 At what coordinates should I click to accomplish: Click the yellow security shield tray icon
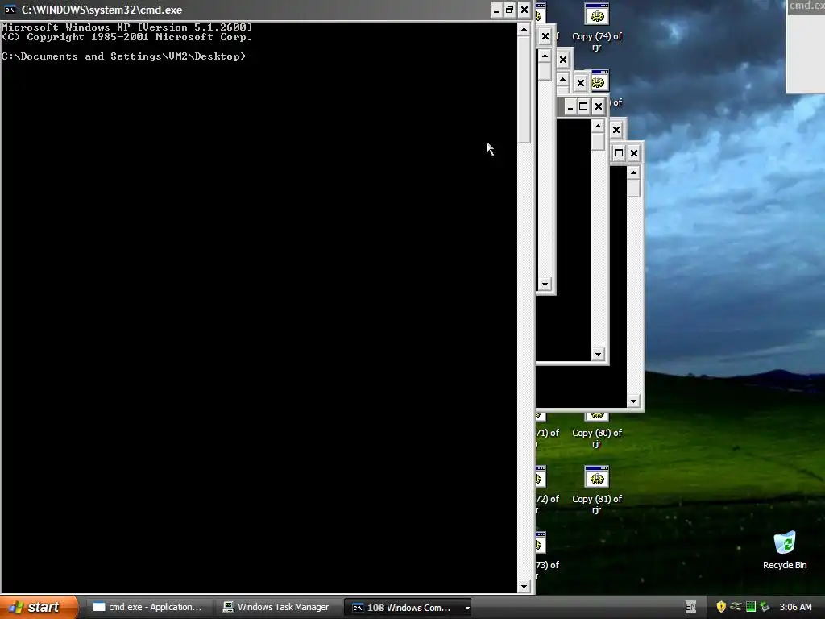click(x=721, y=607)
